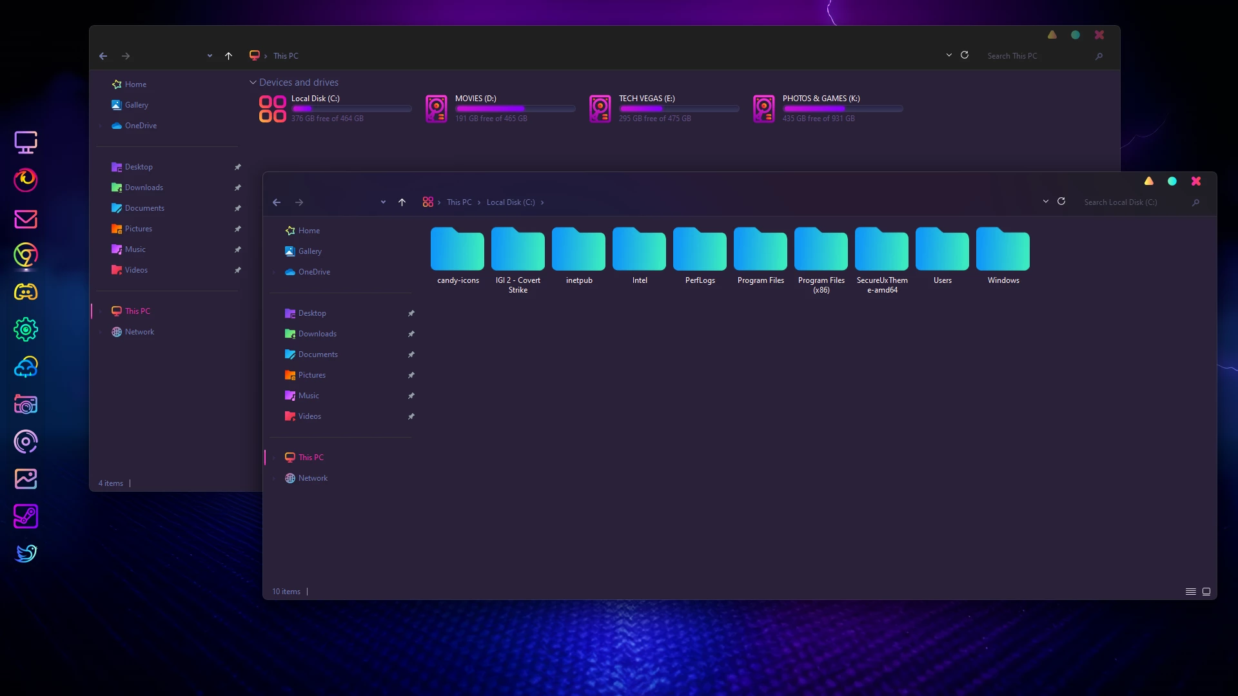Select Network in the front window sidebar
The image size is (1238, 696).
click(x=313, y=478)
